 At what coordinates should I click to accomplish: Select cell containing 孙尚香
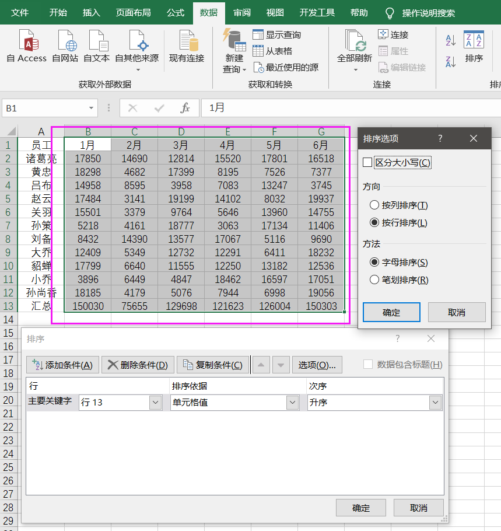pyautogui.click(x=41, y=292)
